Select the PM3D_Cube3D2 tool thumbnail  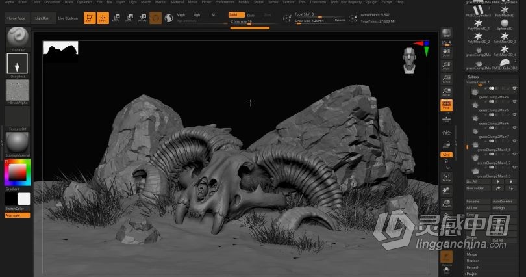point(505,64)
